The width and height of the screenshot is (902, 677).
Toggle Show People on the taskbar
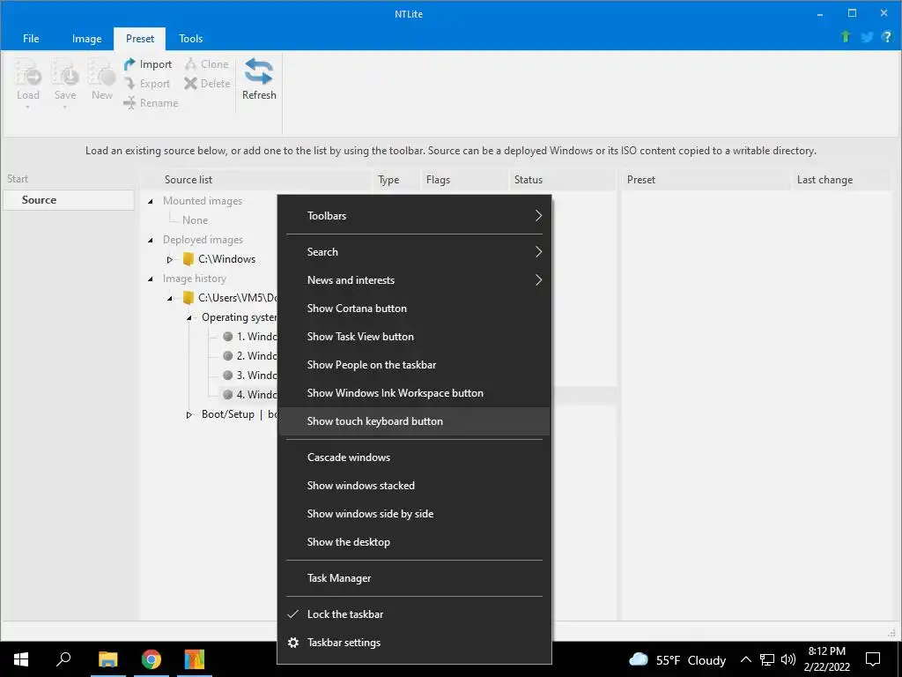pyautogui.click(x=414, y=365)
